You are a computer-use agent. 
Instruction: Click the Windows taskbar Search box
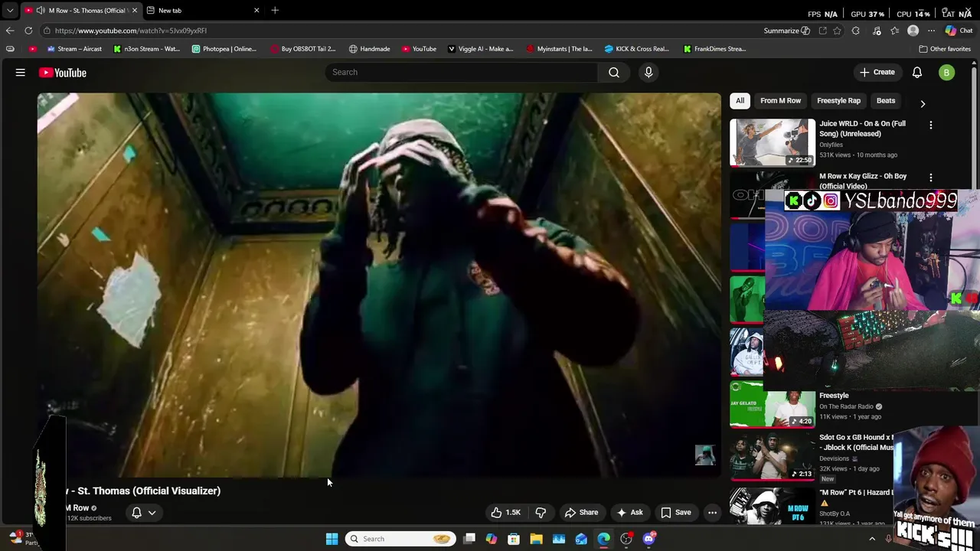pos(400,539)
